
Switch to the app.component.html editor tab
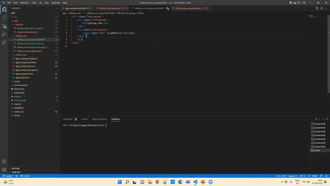(77, 8)
